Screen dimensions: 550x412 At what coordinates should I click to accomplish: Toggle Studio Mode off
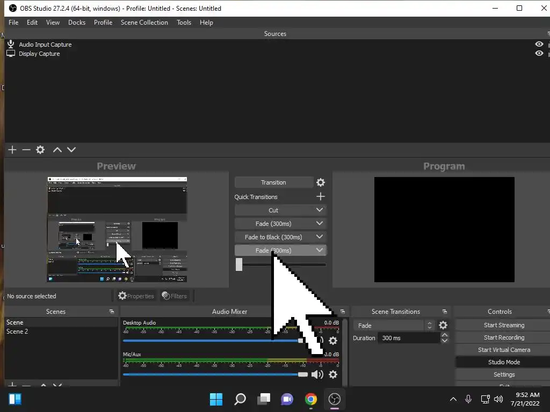[504, 362]
